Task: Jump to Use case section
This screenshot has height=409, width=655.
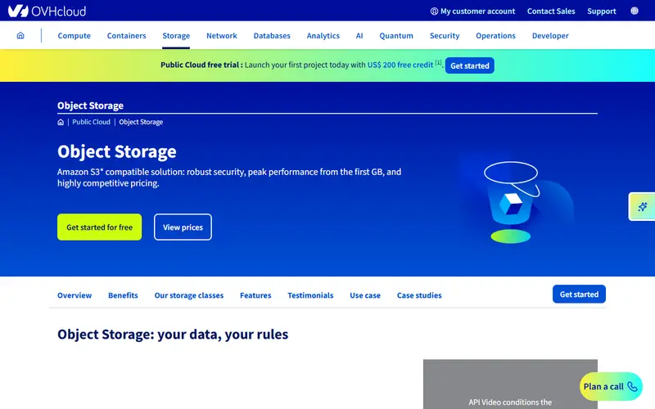Action: pos(365,295)
